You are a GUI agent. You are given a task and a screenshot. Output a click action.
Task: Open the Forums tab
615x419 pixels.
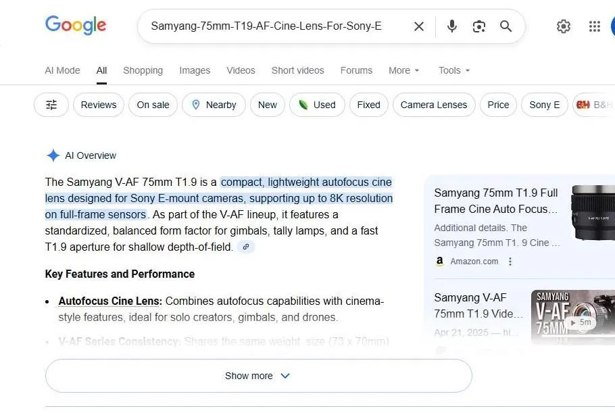[356, 70]
